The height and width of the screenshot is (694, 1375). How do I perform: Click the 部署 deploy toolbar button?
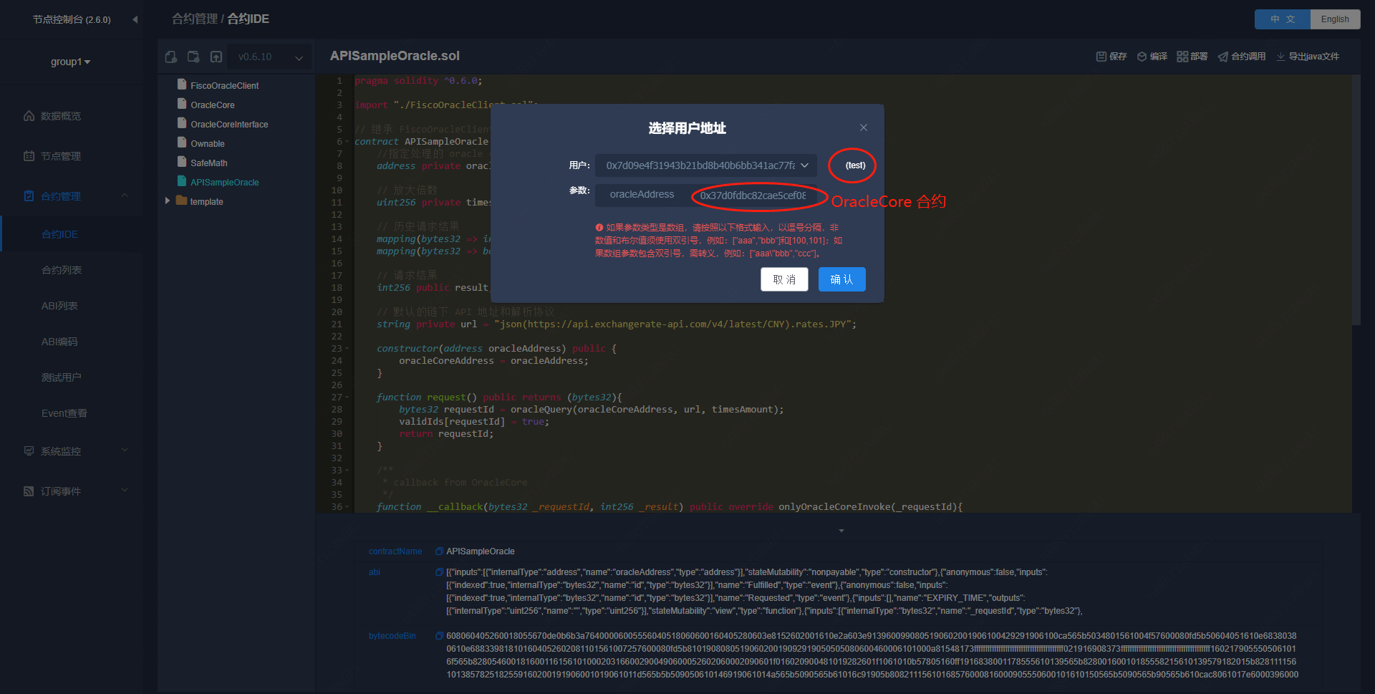[x=1192, y=57]
